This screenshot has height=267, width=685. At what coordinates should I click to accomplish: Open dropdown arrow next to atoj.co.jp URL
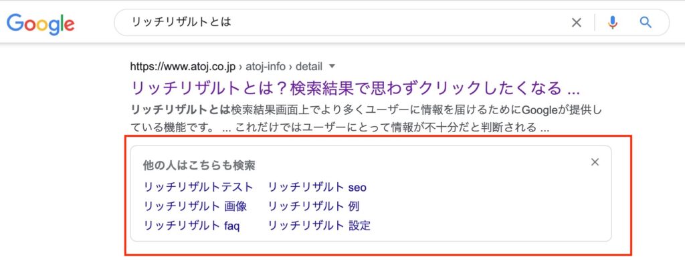[x=332, y=67]
